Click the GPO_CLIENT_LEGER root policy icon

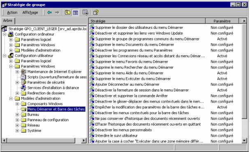point(4,29)
